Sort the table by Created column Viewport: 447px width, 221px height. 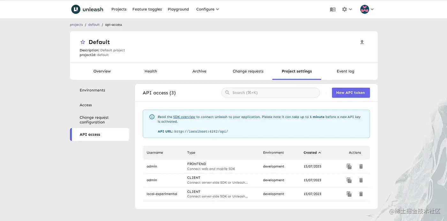coord(312,153)
